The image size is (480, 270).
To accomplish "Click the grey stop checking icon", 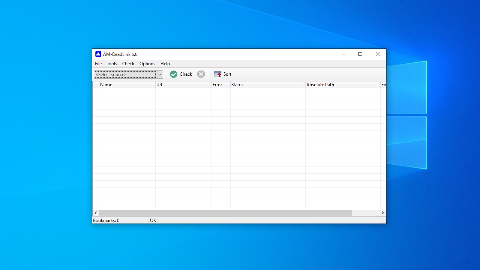I will tap(201, 74).
